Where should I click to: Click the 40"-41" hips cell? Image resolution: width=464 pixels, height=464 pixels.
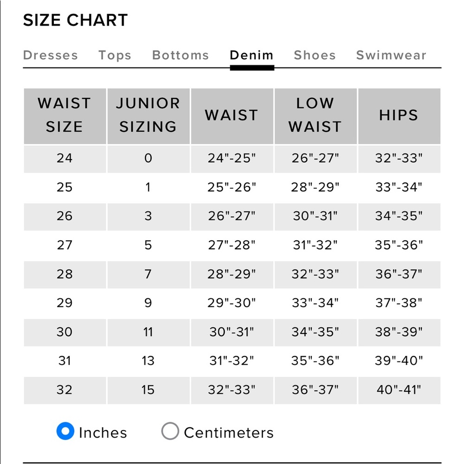tap(399, 390)
